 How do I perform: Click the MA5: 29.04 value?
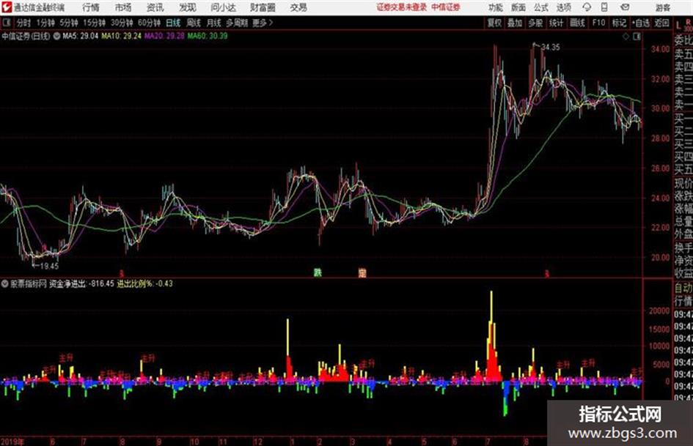tap(81, 36)
